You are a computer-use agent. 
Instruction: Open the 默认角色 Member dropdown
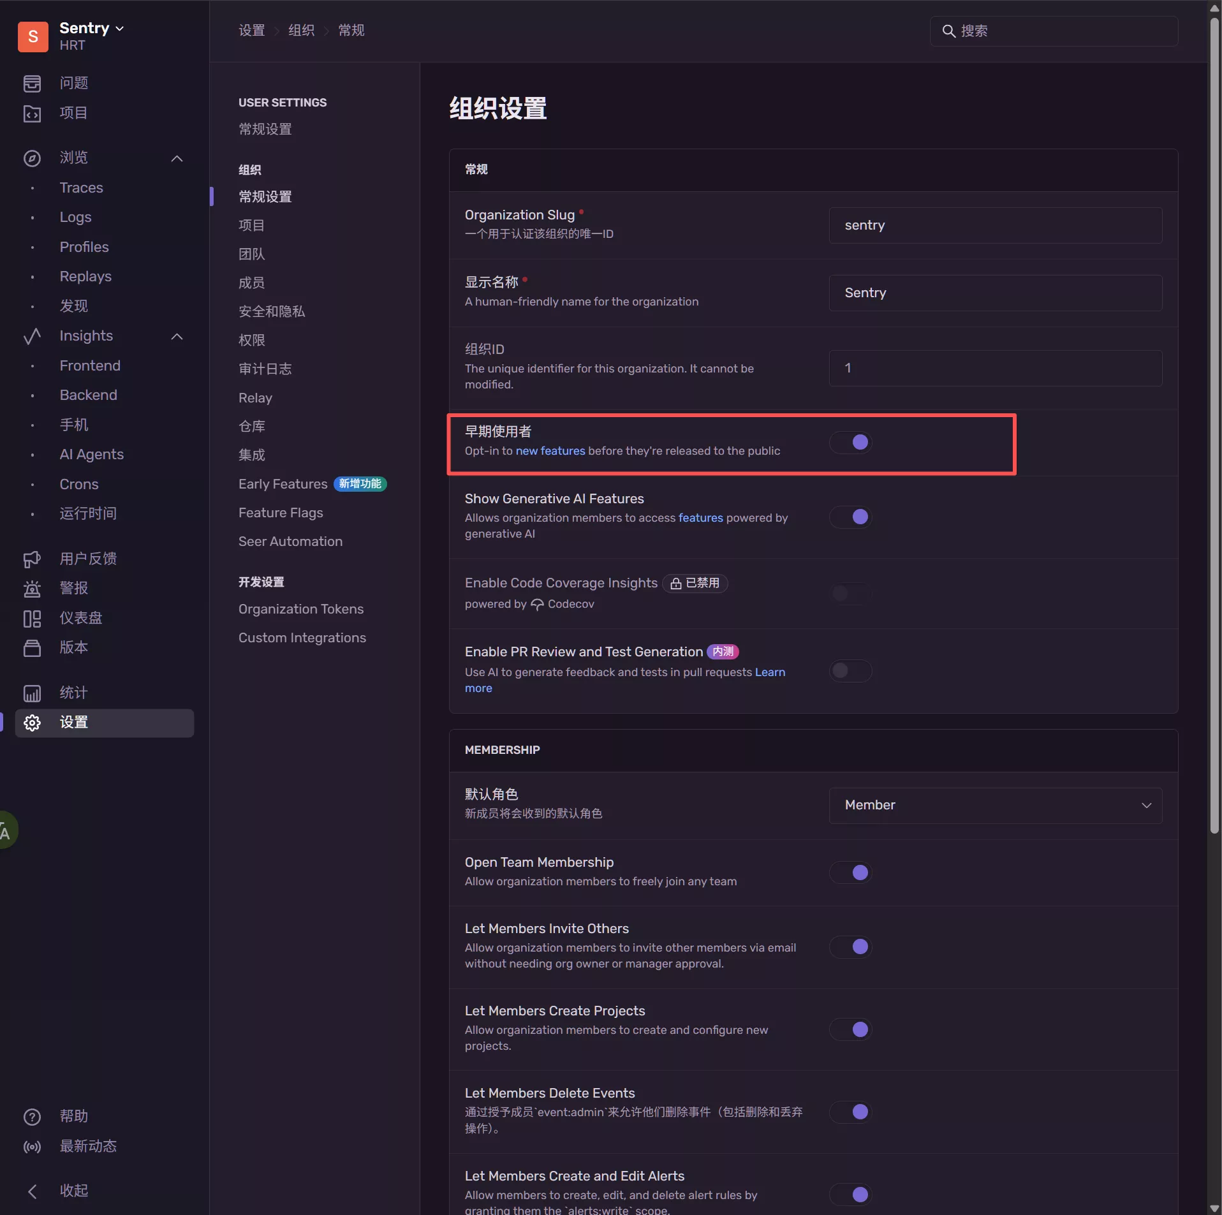click(995, 806)
